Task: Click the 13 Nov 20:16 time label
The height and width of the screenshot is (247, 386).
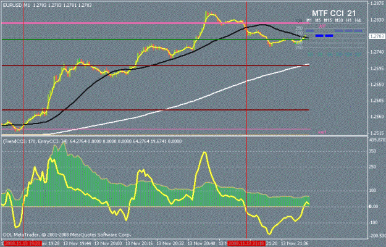Action: click(x=138, y=243)
